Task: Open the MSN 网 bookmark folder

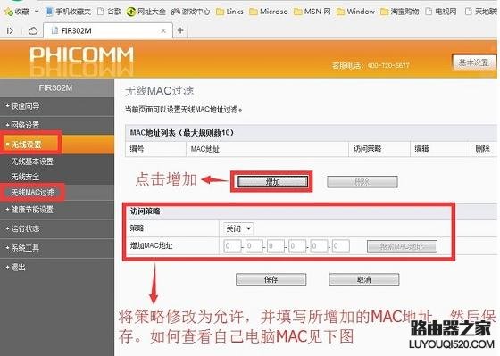Action: 312,12
